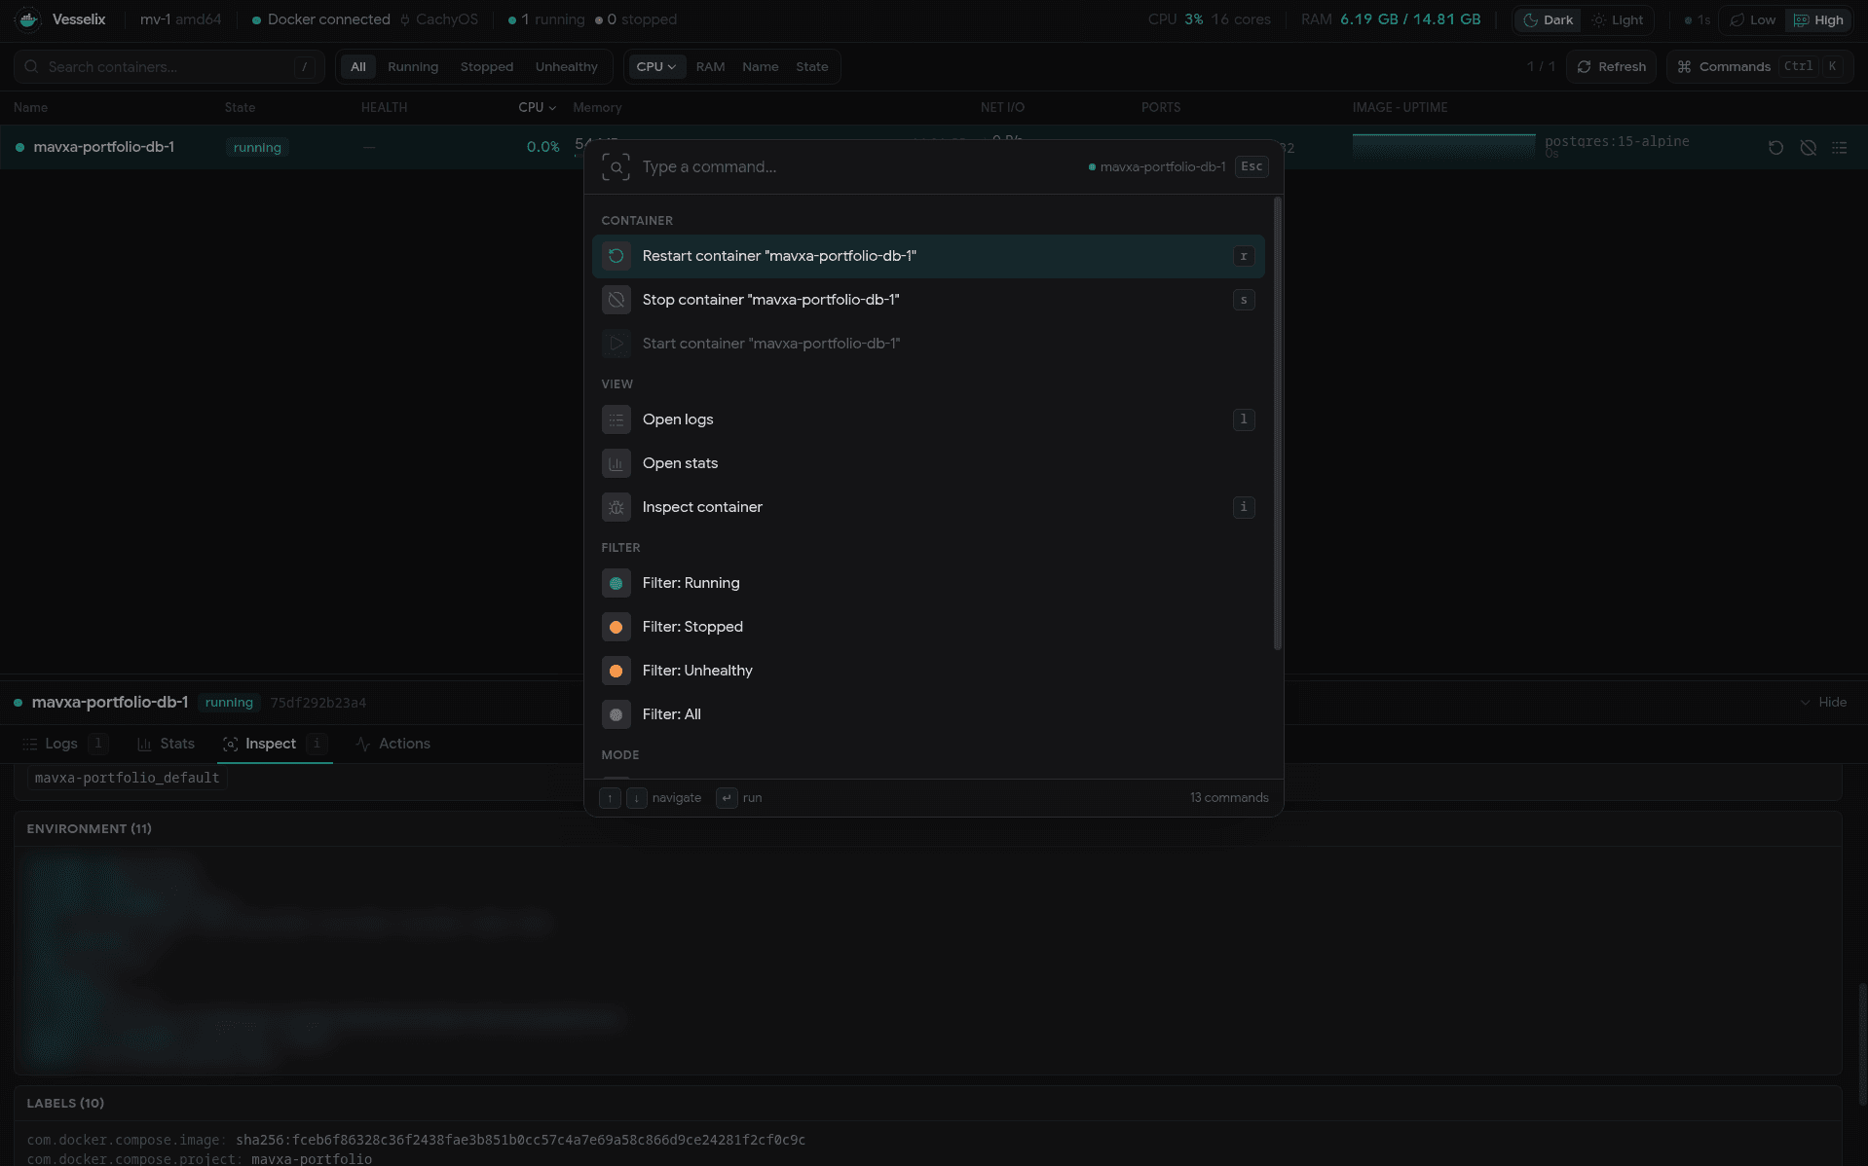Click the Esc key button
The height and width of the screenshot is (1166, 1868).
[1252, 166]
